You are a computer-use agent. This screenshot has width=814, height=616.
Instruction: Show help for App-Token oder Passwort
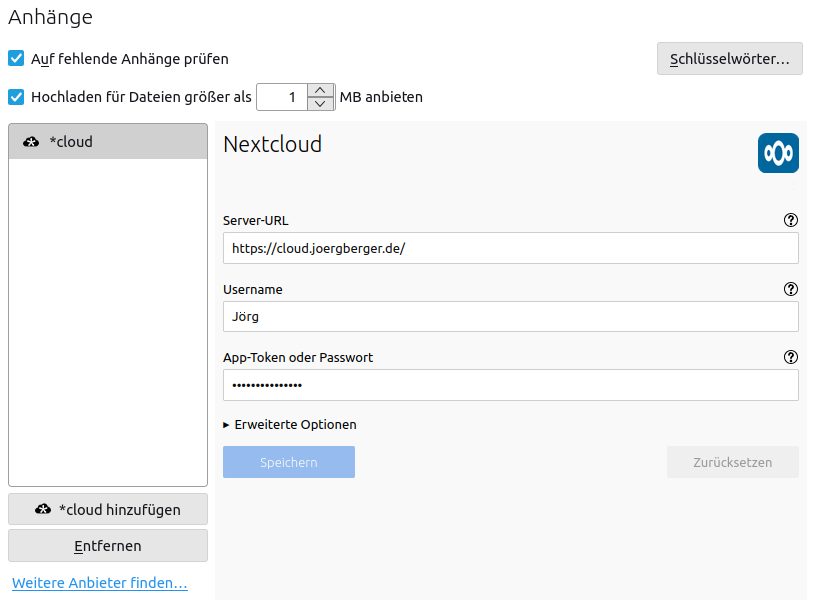(x=791, y=357)
